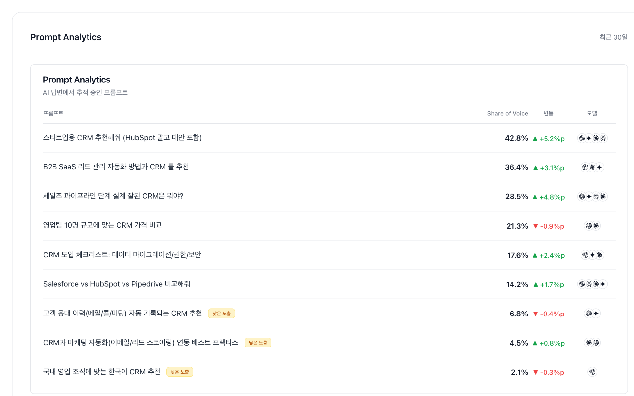The width and height of the screenshot is (634, 396).
Task: Click the Perplexity icon in the Salesforce comparison row
Action: coord(589,284)
